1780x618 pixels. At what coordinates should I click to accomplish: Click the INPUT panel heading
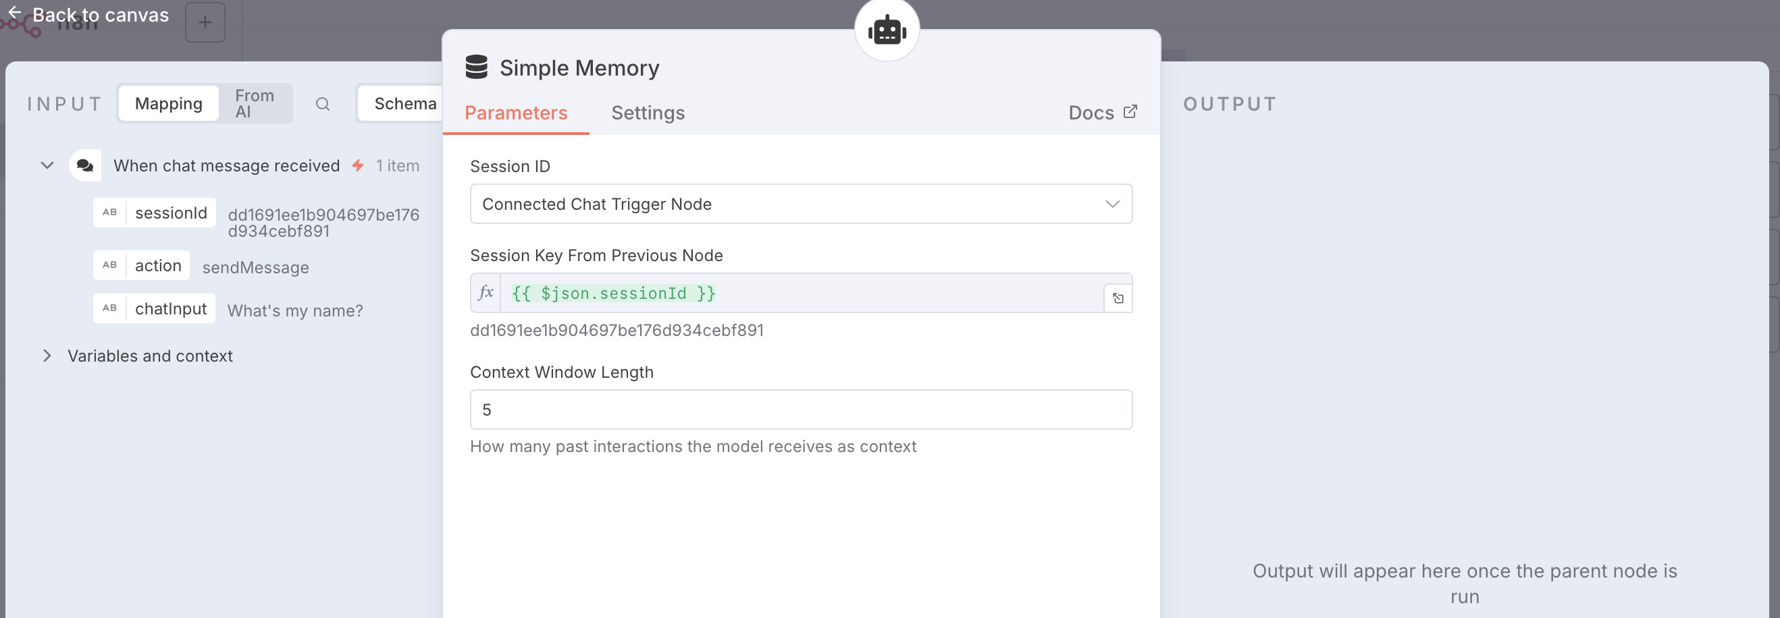pos(64,104)
